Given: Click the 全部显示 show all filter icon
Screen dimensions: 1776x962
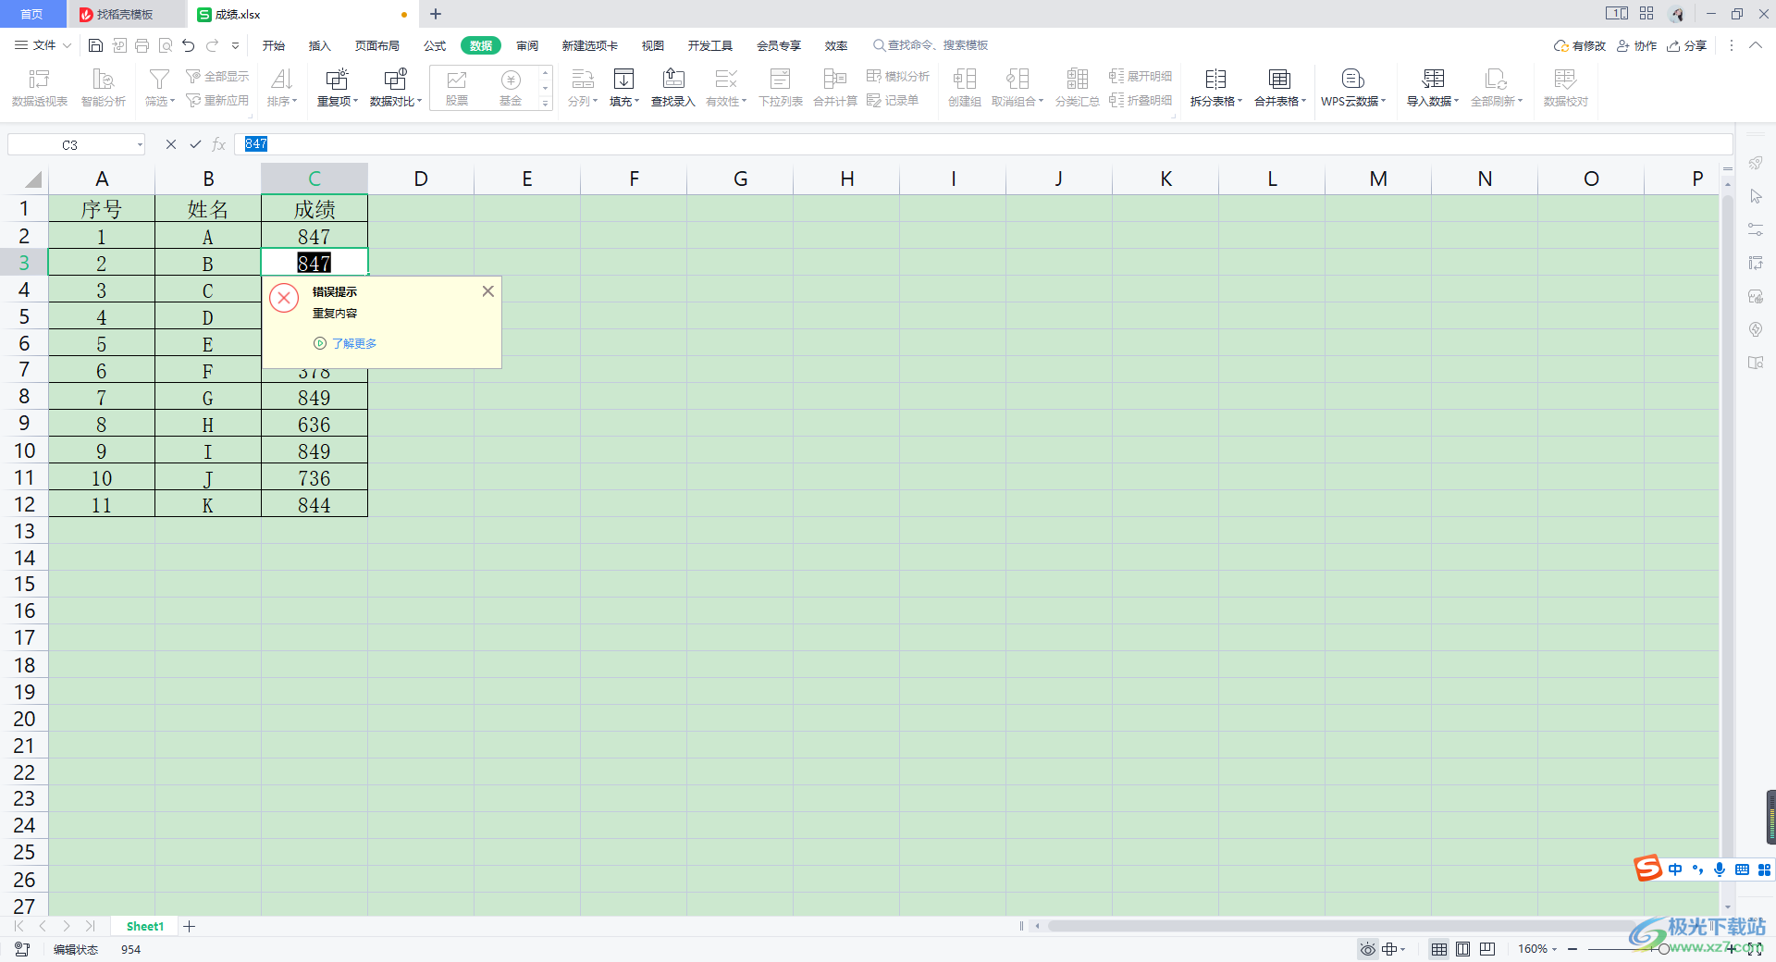Looking at the screenshot, I should [x=217, y=76].
